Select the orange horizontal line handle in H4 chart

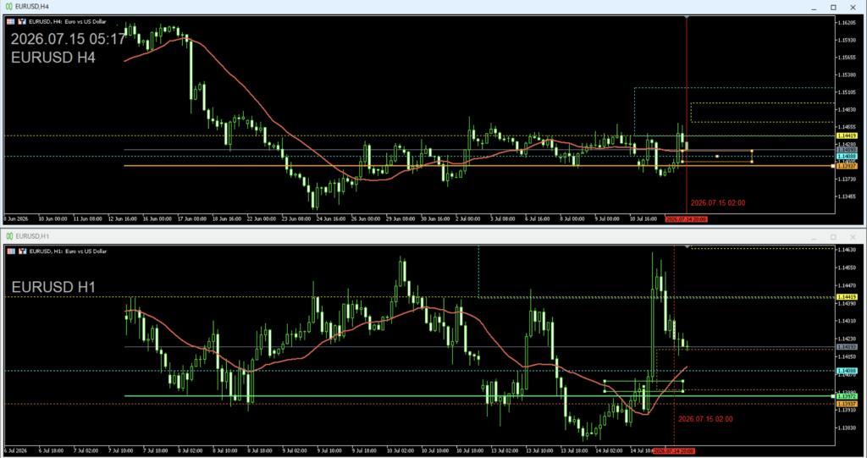[833, 166]
